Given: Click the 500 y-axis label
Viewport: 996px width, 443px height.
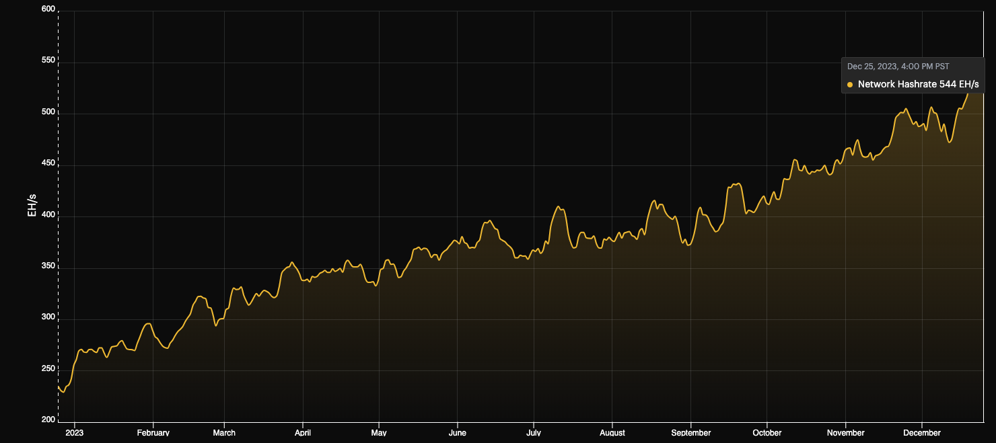Looking at the screenshot, I should pyautogui.click(x=48, y=111).
